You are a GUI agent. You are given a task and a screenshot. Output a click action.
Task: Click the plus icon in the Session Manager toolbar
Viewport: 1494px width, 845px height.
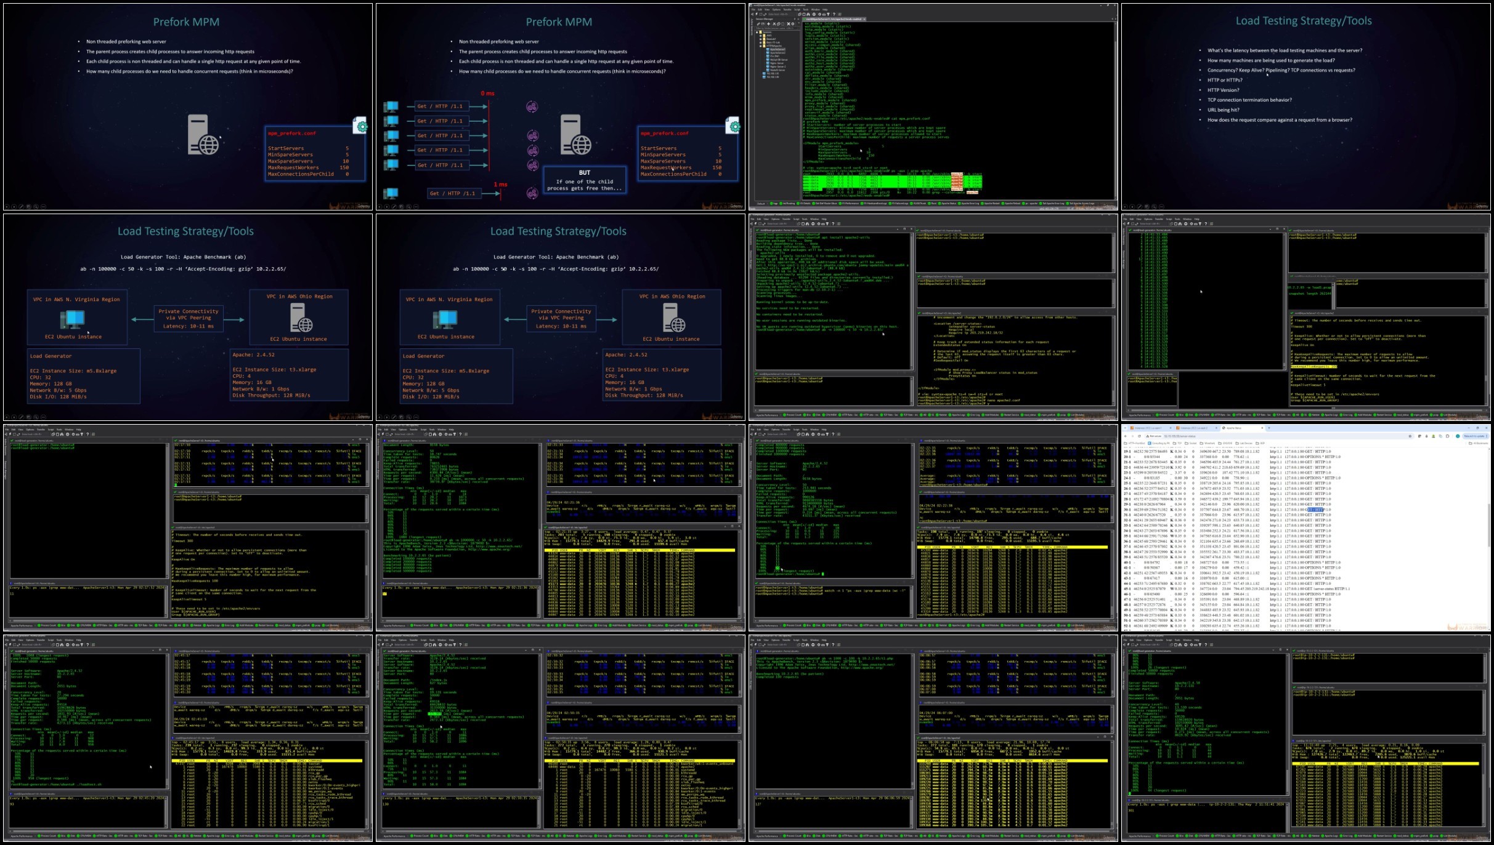[768, 24]
